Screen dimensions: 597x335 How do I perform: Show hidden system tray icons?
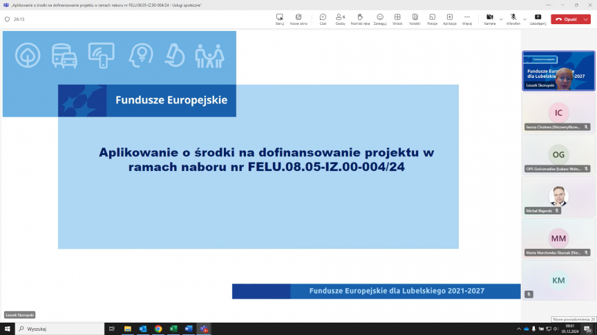[x=518, y=329]
